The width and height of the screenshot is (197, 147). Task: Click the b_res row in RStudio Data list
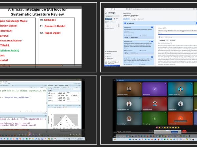(63, 93)
